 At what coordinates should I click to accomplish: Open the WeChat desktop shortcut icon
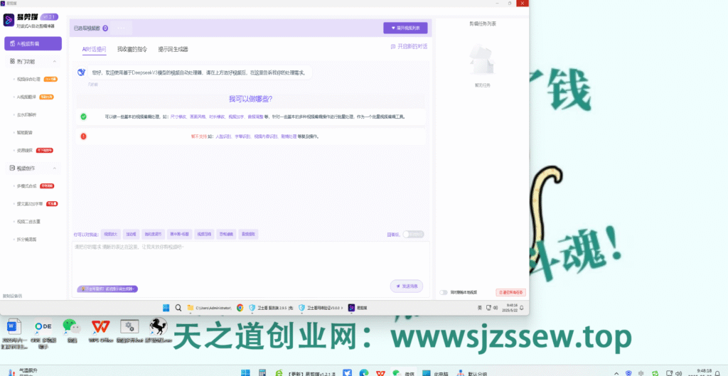tap(70, 328)
